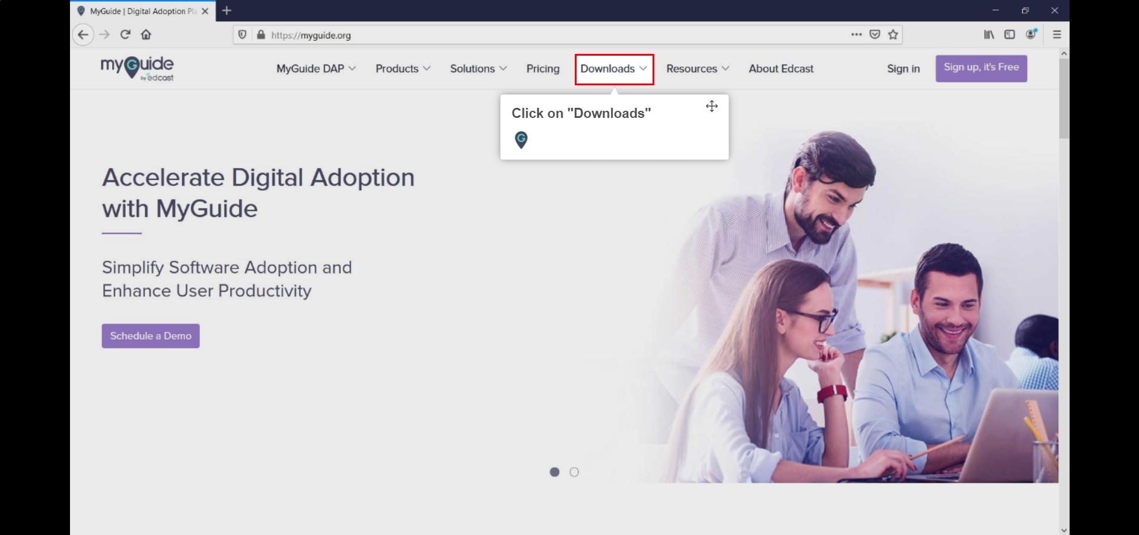Click the move handle on the tooltip
The height and width of the screenshot is (535, 1139).
click(712, 106)
